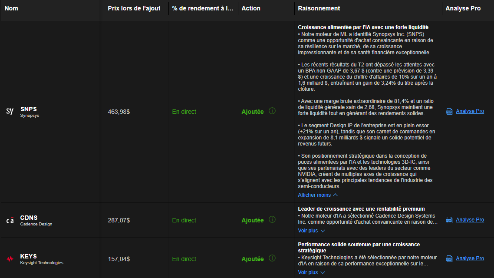Click the Synopsys SNPS logo icon

tap(10, 111)
